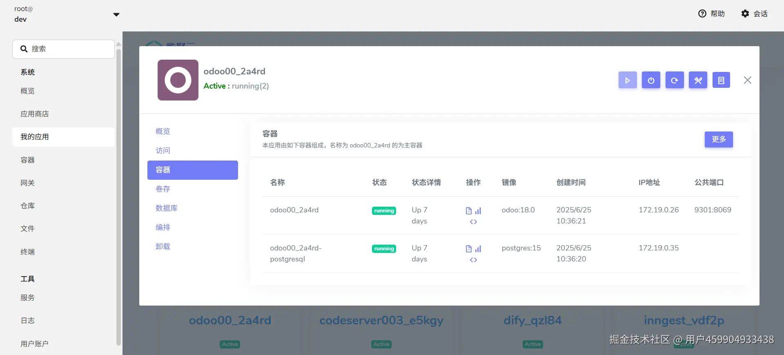This screenshot has height=355, width=784.
Task: Open terminal code icon for postgresql container
Action: point(473,260)
